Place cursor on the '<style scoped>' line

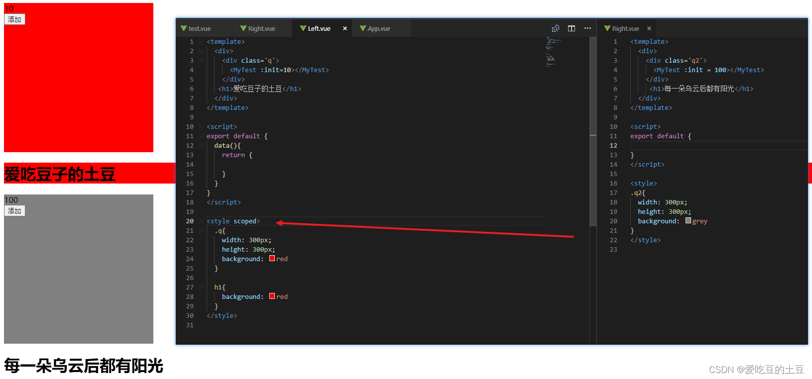coord(233,221)
